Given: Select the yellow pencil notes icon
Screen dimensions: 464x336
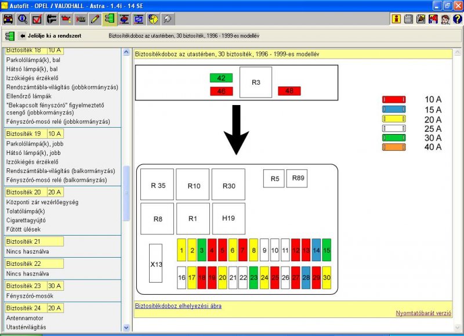Looking at the screenshot, I should 95,19.
